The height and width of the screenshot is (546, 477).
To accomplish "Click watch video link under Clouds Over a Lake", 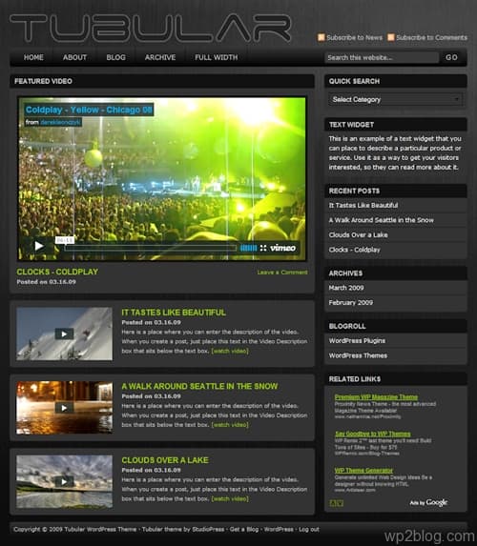I will (230, 498).
